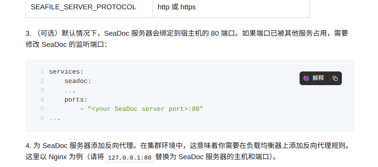Click line number 4 next to ports
The image size is (378, 167).
coord(42,100)
